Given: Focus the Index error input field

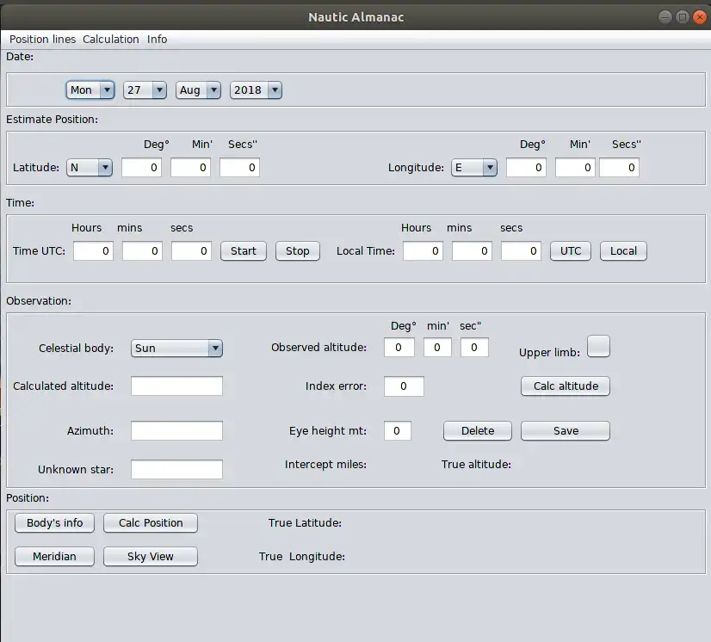Looking at the screenshot, I should [404, 387].
